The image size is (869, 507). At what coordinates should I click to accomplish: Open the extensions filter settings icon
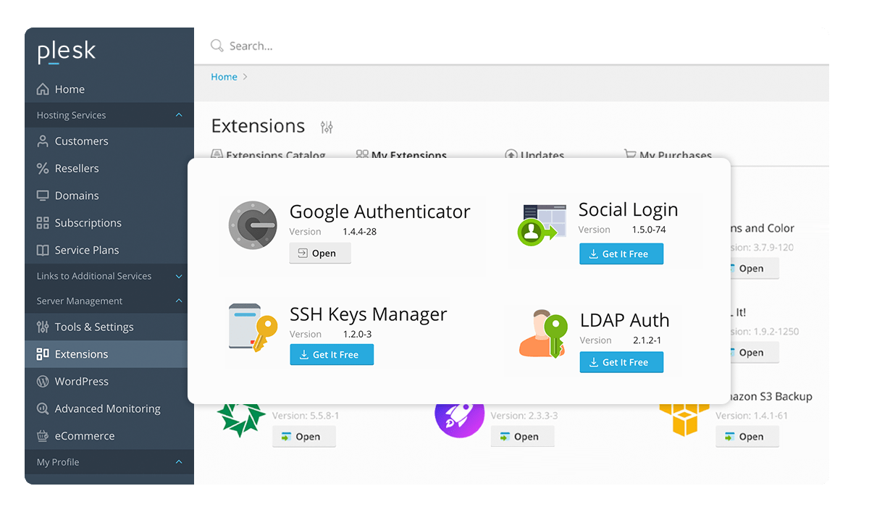point(327,127)
